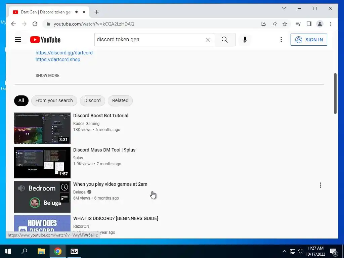Expand description with SHOW MORE
Viewport: 344px width, 258px height.
pos(47,76)
